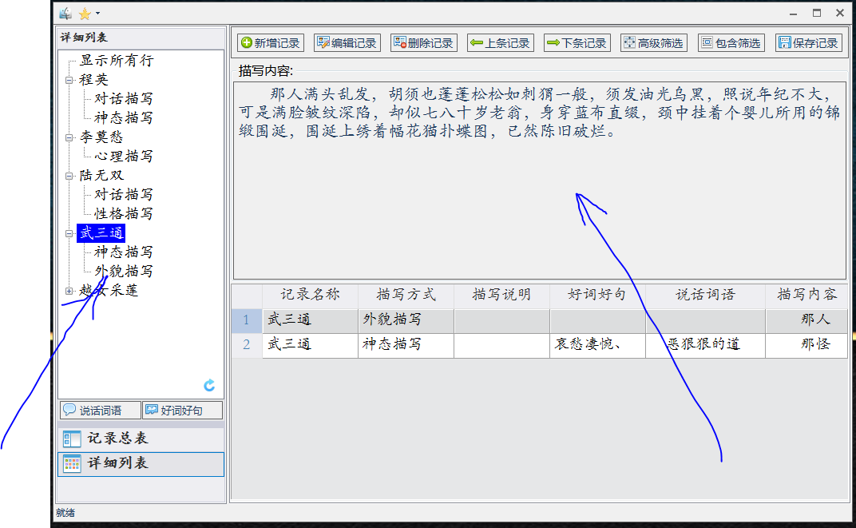Viewport: 856px width, 528px height.
Task: Click the 说话词语 column header
Action: [705, 296]
